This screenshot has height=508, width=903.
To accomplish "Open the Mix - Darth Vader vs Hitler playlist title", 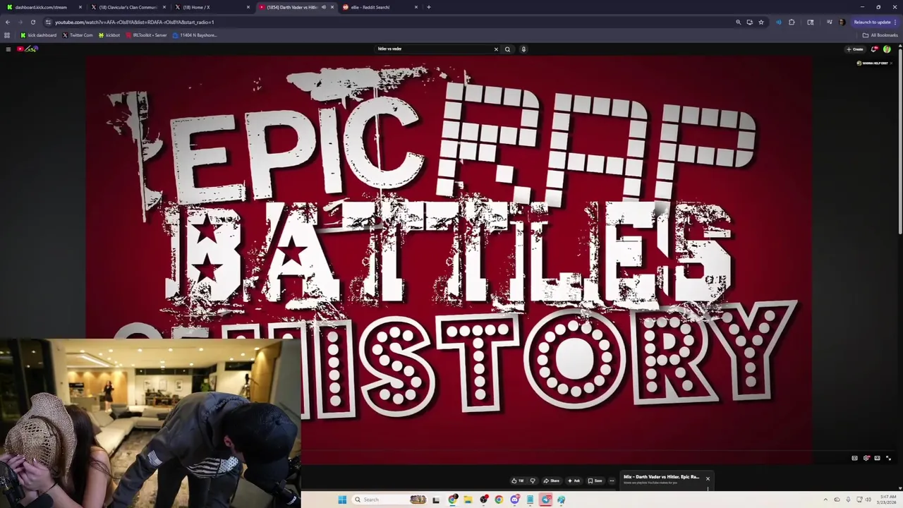I will pyautogui.click(x=661, y=477).
